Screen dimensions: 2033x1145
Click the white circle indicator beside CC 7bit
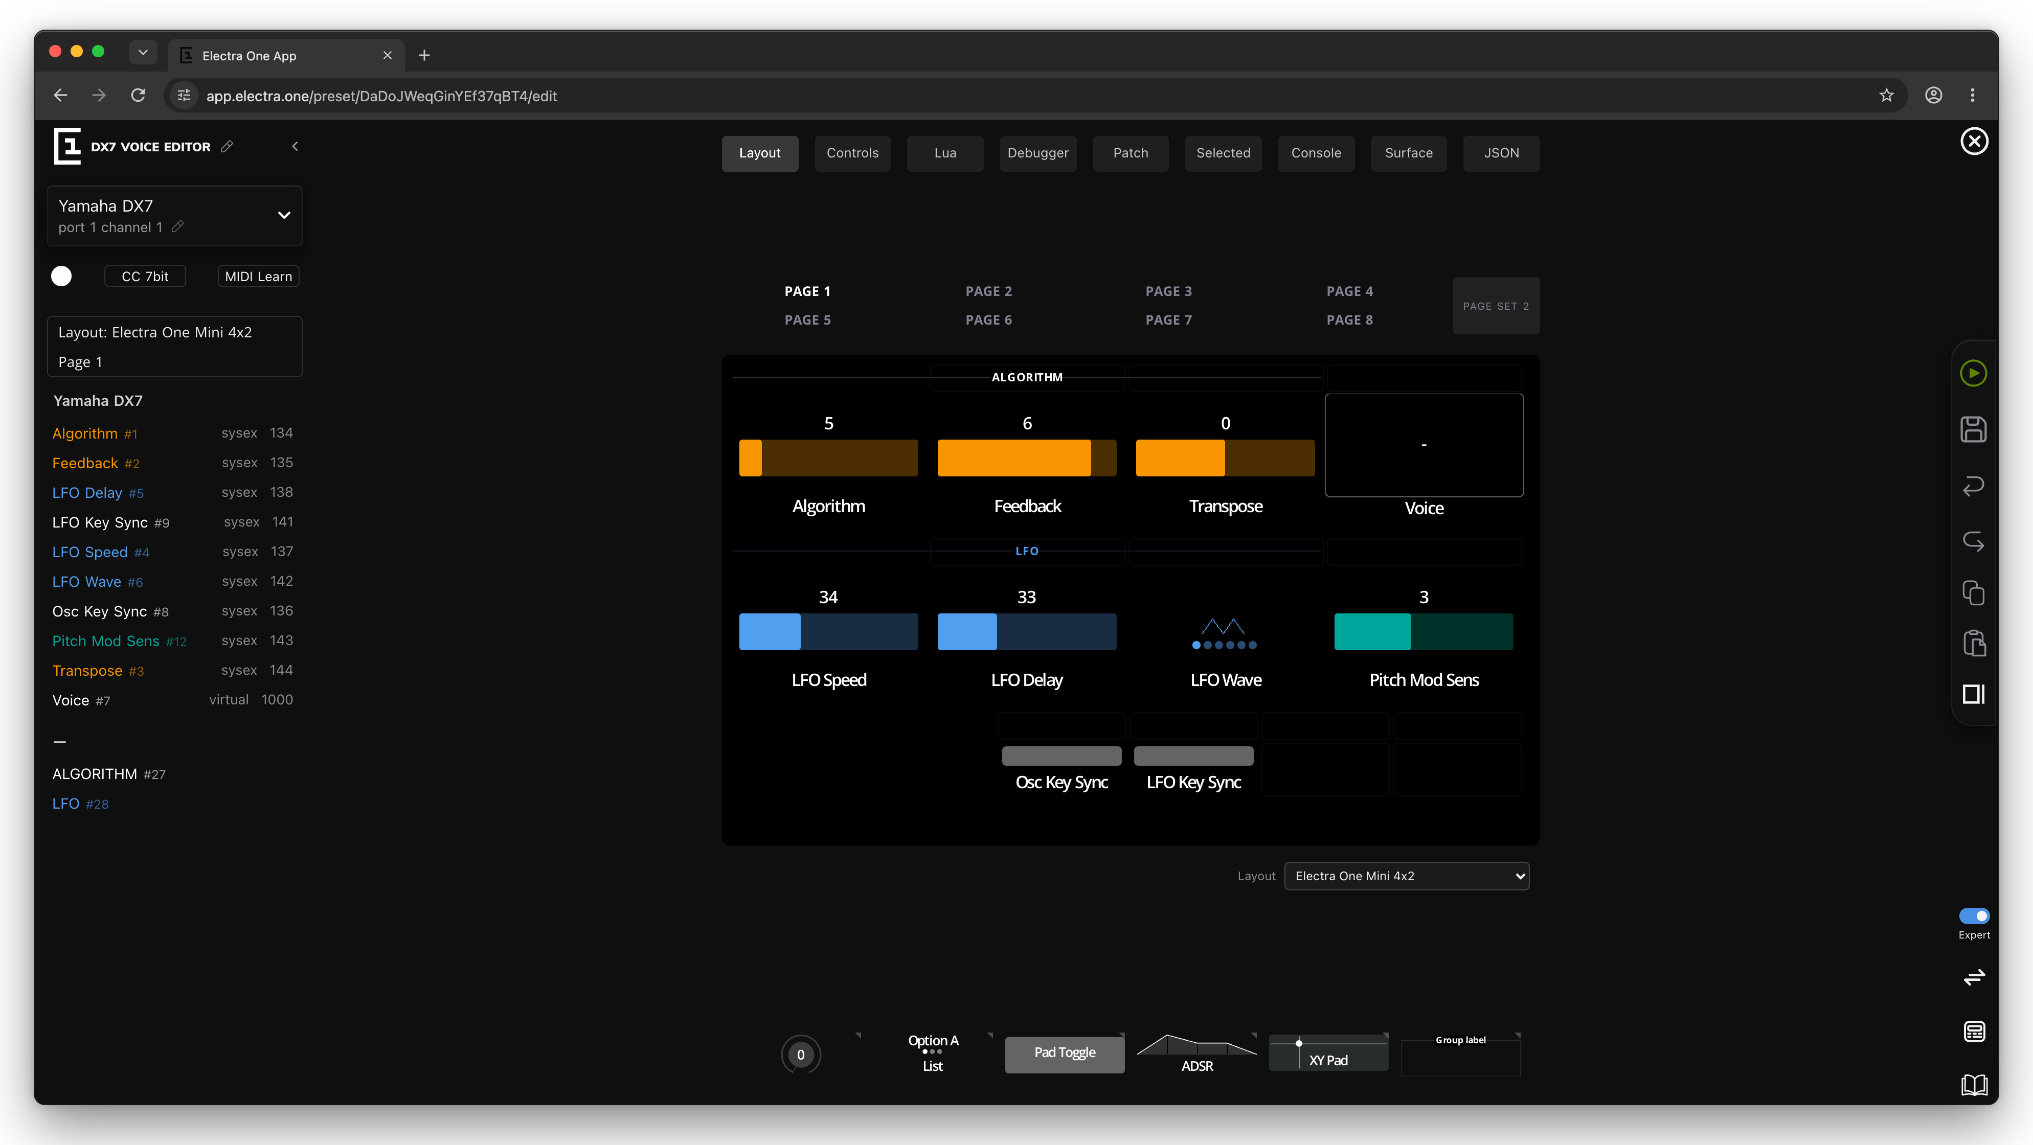pyautogui.click(x=61, y=276)
